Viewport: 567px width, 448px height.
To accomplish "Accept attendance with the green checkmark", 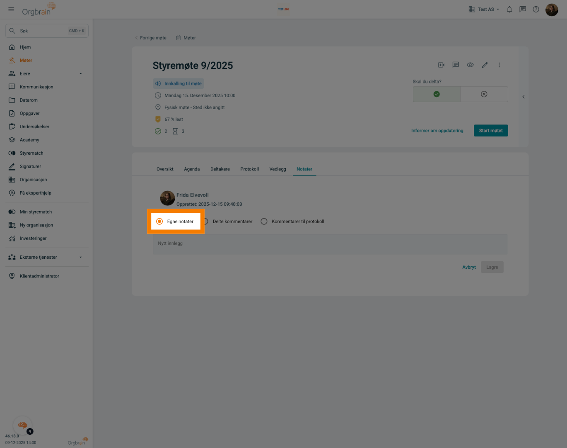I will [437, 94].
